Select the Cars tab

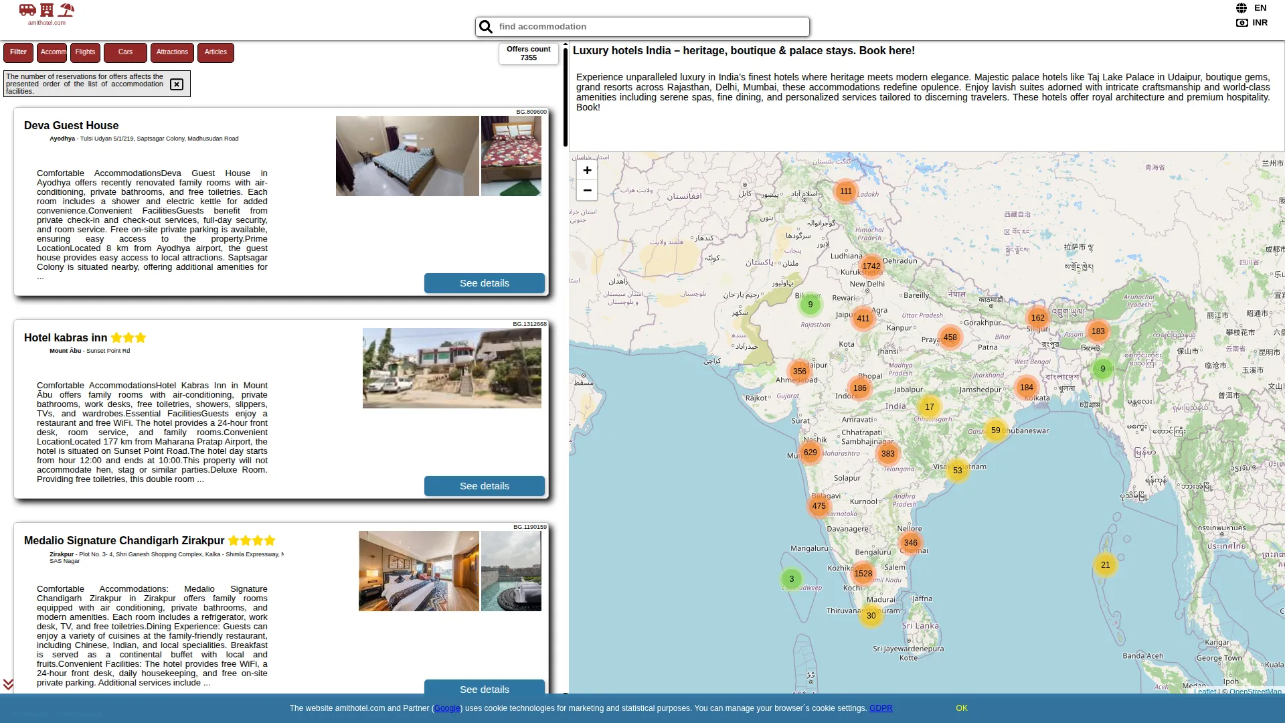coord(125,52)
